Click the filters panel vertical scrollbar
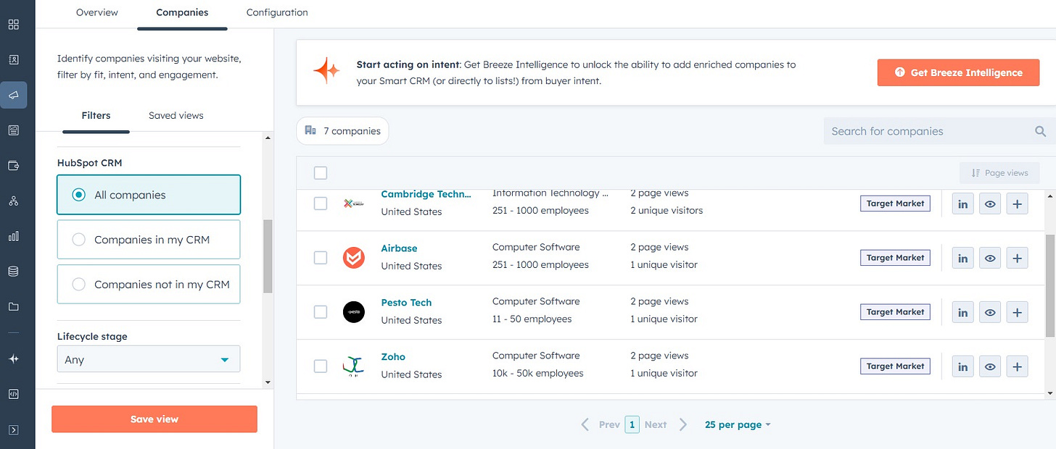 click(x=268, y=256)
